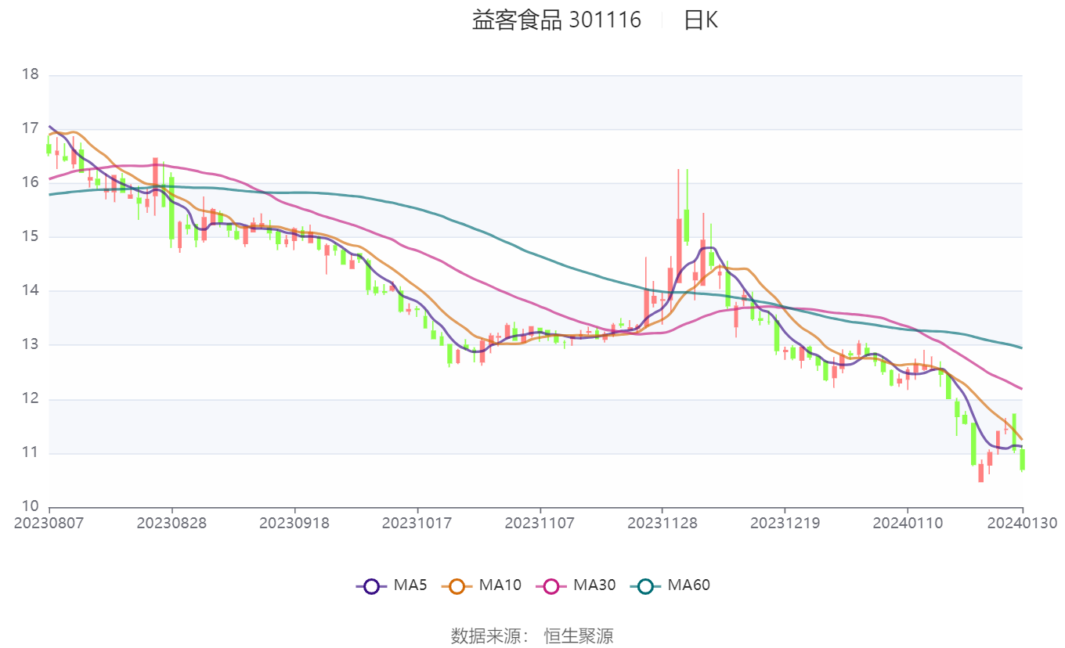Image resolution: width=1065 pixels, height=648 pixels.
Task: Toggle the MA5 legend series
Action: point(391,585)
